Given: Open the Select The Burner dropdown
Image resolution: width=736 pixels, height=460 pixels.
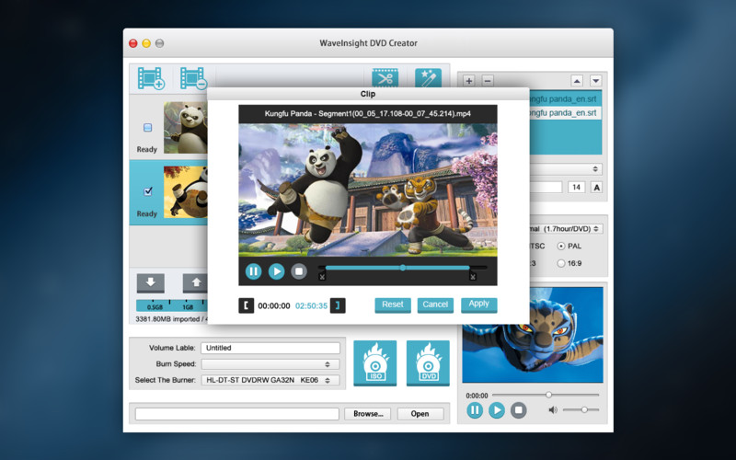Looking at the screenshot, I should click(x=270, y=380).
